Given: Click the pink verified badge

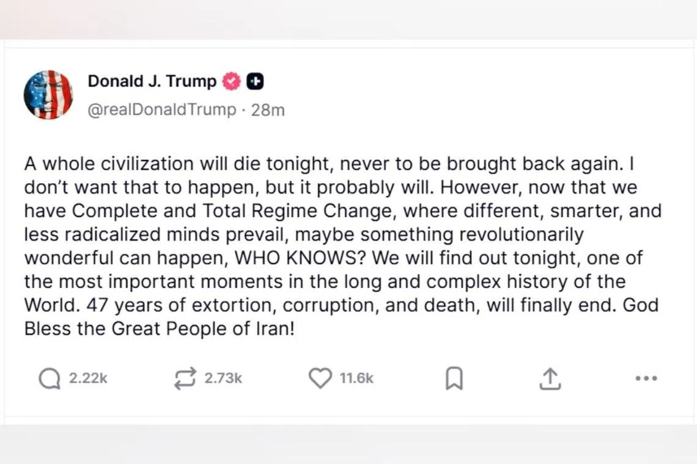Looking at the screenshot, I should tap(231, 81).
